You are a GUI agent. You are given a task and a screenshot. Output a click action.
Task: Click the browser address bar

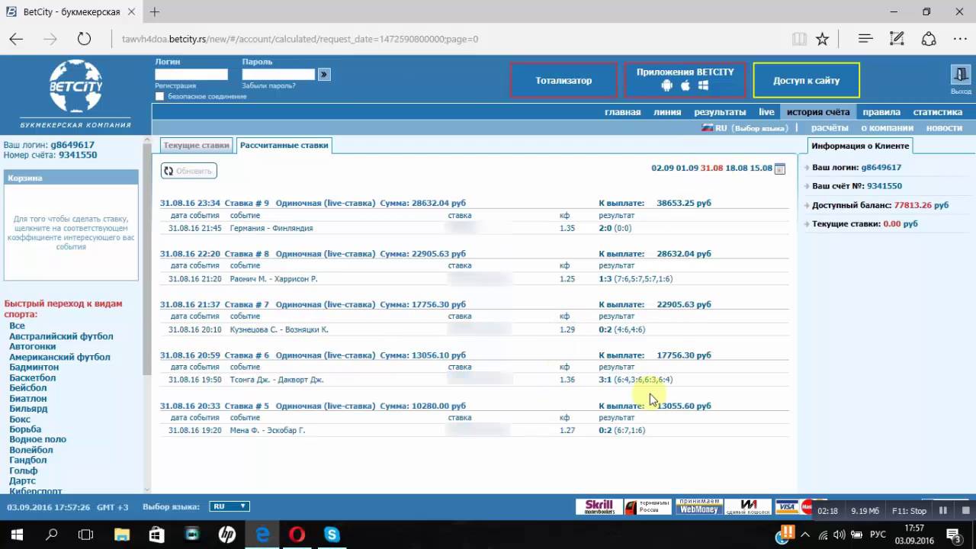(450, 39)
